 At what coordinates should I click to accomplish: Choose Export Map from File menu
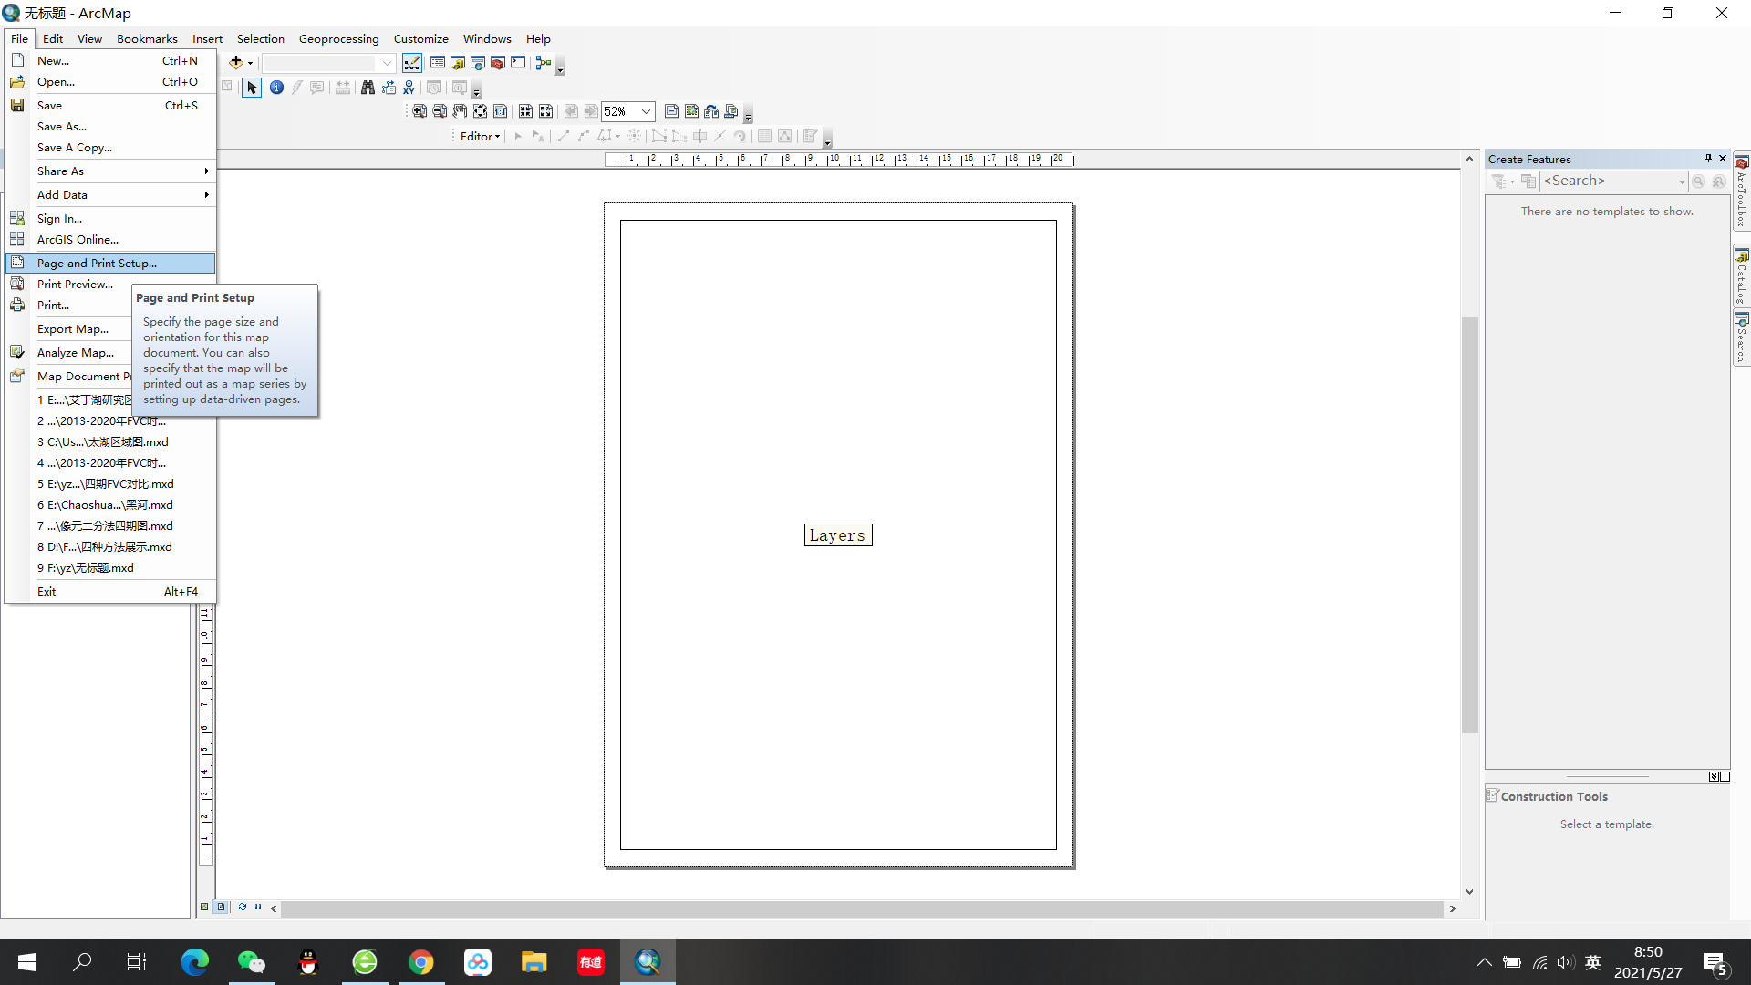pyautogui.click(x=73, y=328)
